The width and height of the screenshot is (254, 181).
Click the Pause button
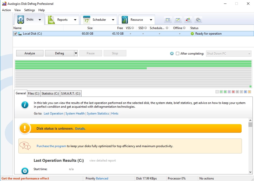click(90, 53)
